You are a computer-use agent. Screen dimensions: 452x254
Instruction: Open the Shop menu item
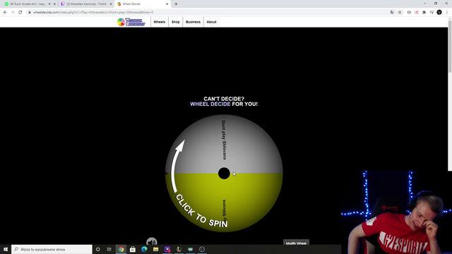pyautogui.click(x=176, y=22)
